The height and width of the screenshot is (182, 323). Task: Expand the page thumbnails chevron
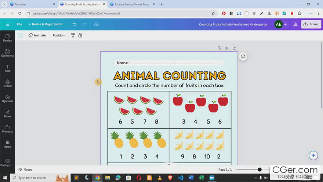click(169, 164)
